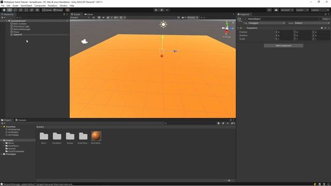This screenshot has height=186, width=331.
Task: Open the custom editor tools icon
Action: click(x=37, y=10)
